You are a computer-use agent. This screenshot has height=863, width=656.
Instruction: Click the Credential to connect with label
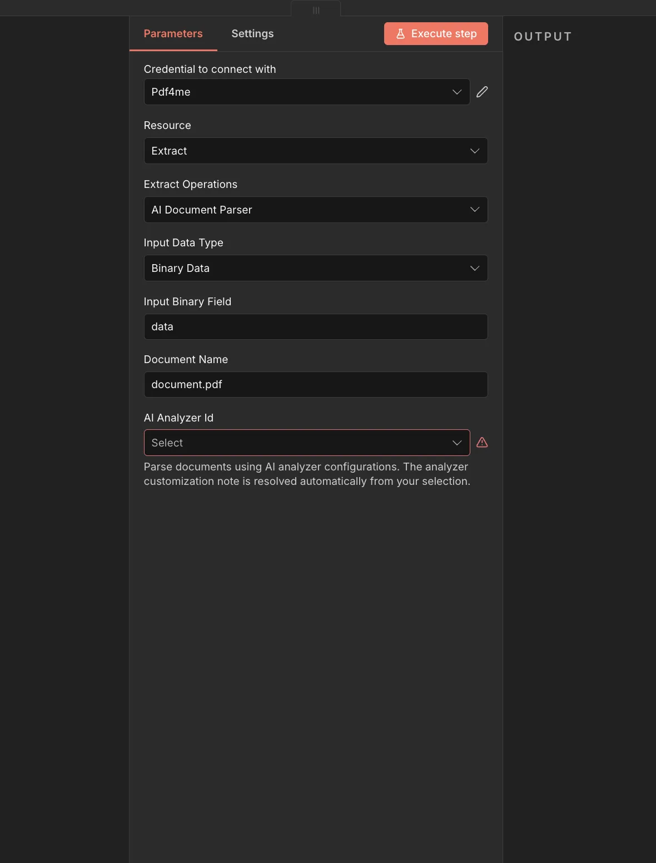tap(210, 69)
